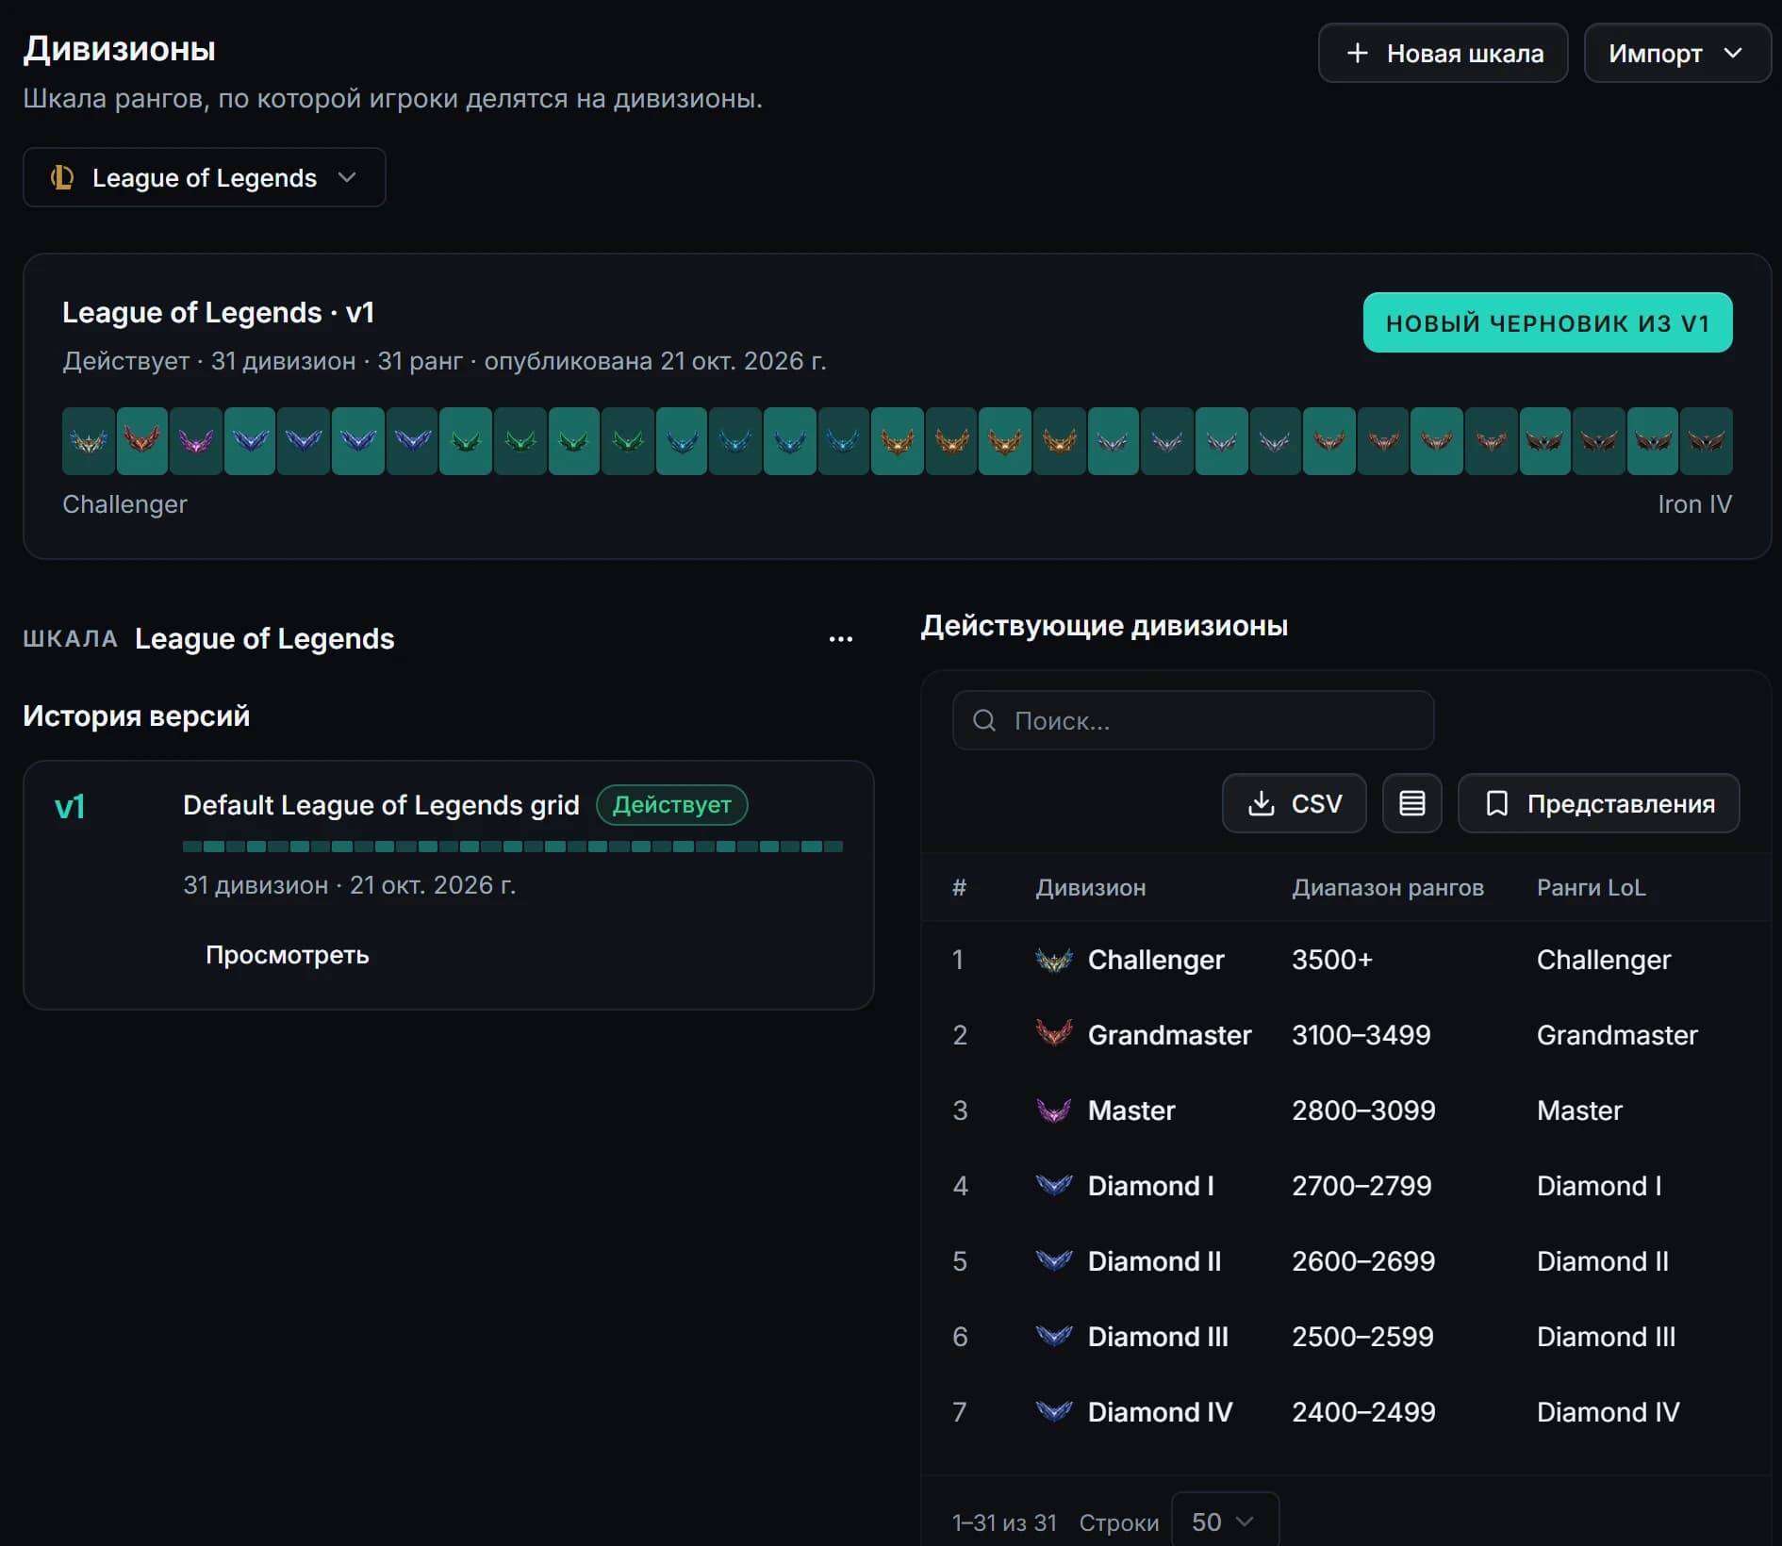Expand the Импорт dropdown
This screenshot has width=1782, height=1546.
coord(1676,53)
